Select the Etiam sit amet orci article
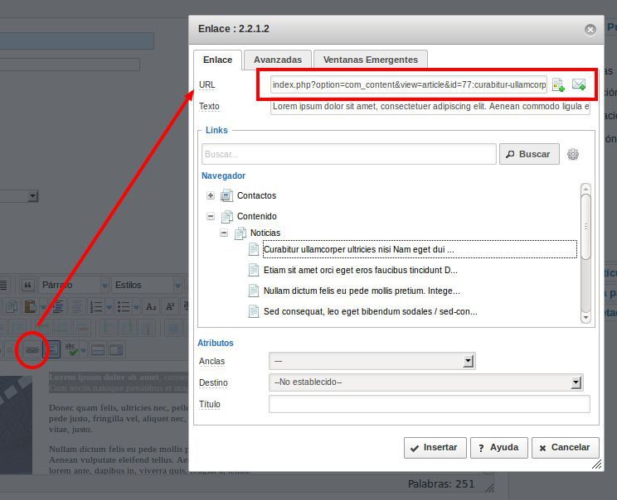 (x=361, y=270)
